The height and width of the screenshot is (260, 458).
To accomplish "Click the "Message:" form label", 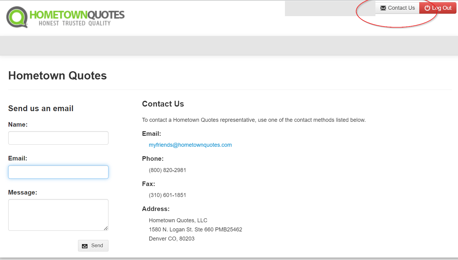I will pos(23,192).
